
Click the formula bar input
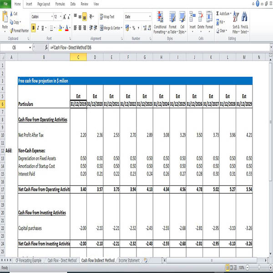click(x=159, y=47)
